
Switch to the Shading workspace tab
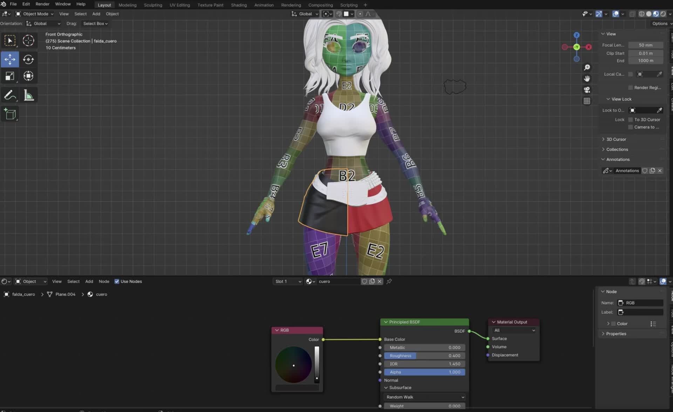coord(239,5)
